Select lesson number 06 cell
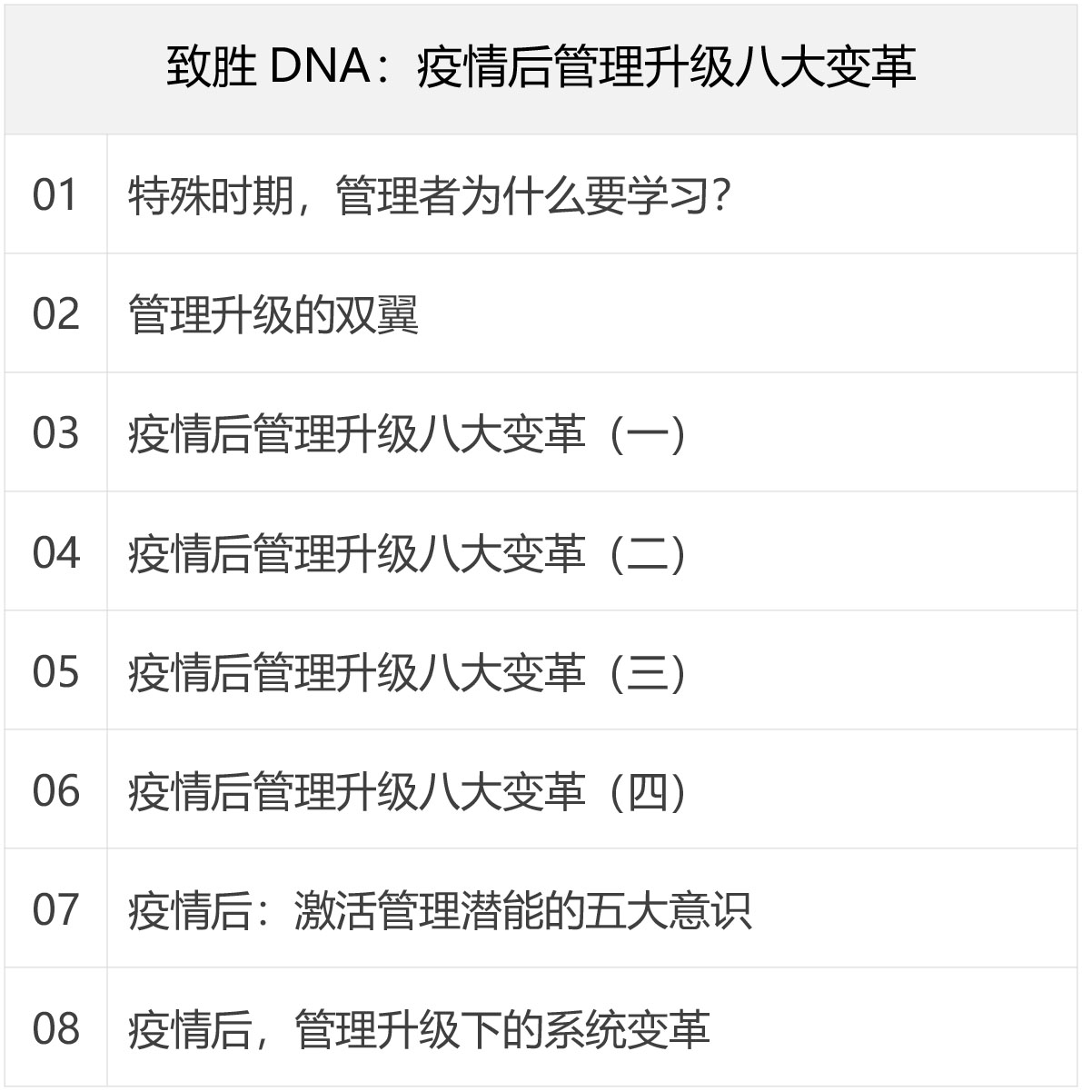The width and height of the screenshot is (1082, 1091). coord(55,790)
